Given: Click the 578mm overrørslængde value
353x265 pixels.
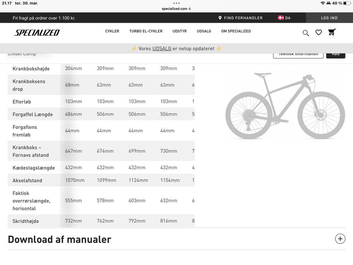Looking at the screenshot, I should (105, 201).
